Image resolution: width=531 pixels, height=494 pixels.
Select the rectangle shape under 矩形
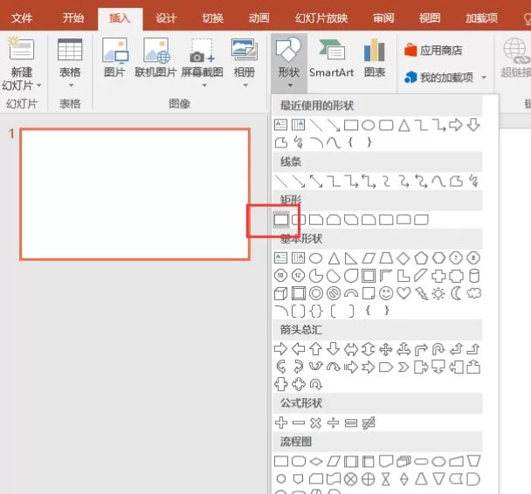pyautogui.click(x=281, y=220)
